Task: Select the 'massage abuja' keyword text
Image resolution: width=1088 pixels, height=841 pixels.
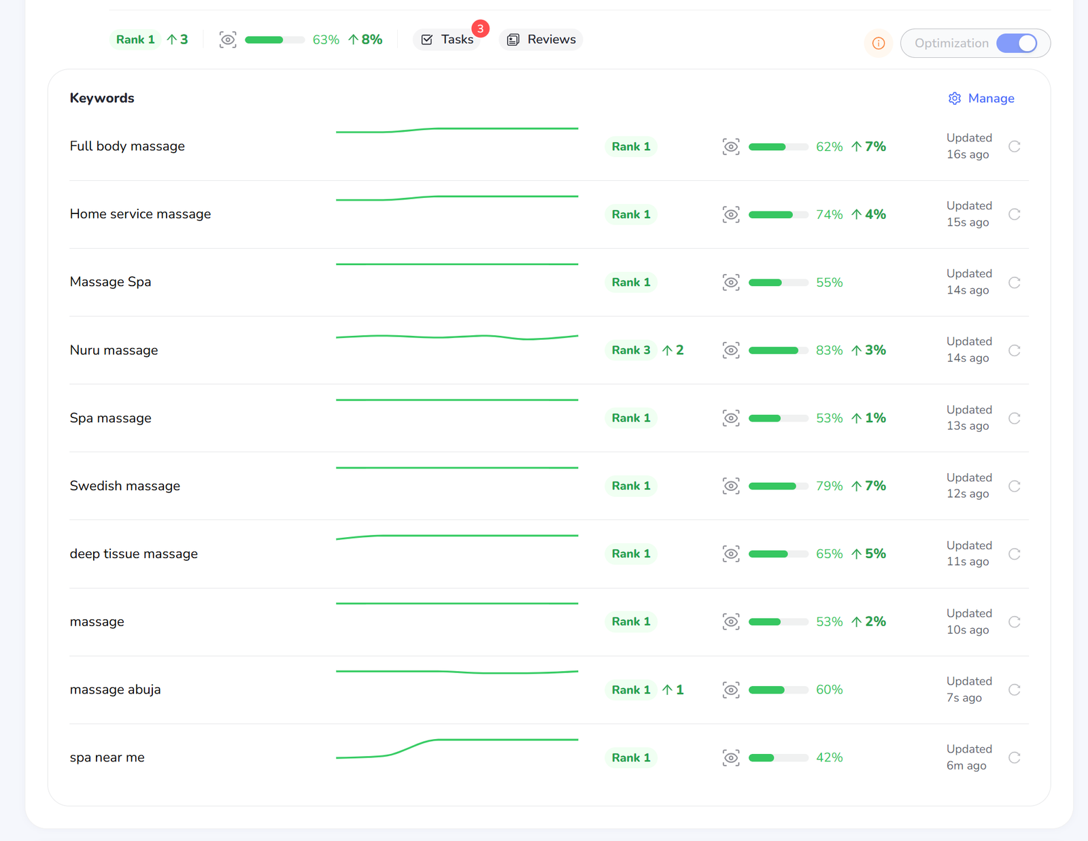Action: click(x=115, y=689)
